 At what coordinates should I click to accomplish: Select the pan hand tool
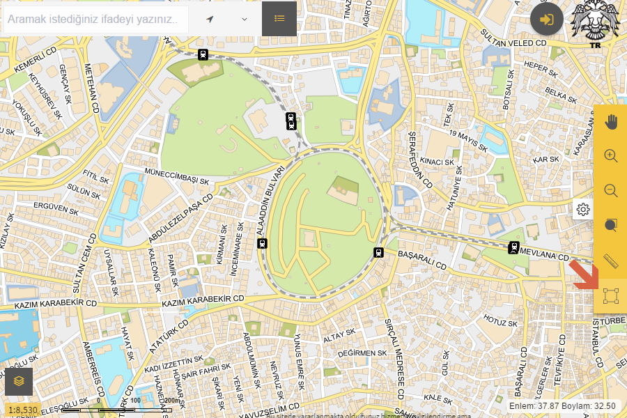[611, 123]
